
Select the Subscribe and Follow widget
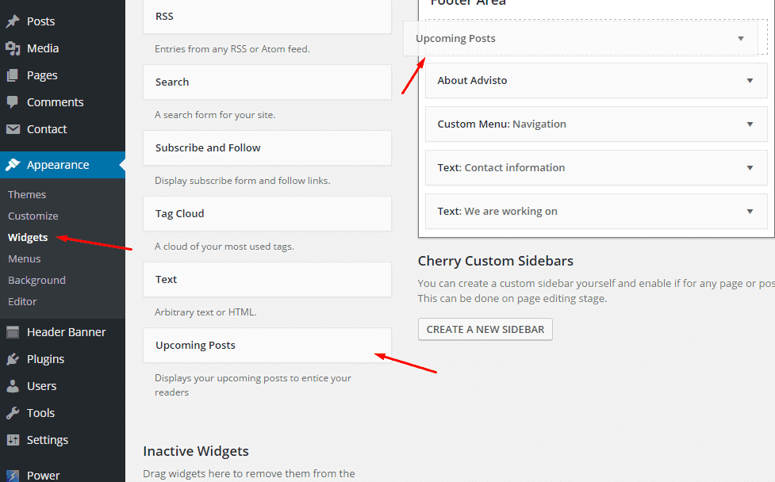click(267, 148)
